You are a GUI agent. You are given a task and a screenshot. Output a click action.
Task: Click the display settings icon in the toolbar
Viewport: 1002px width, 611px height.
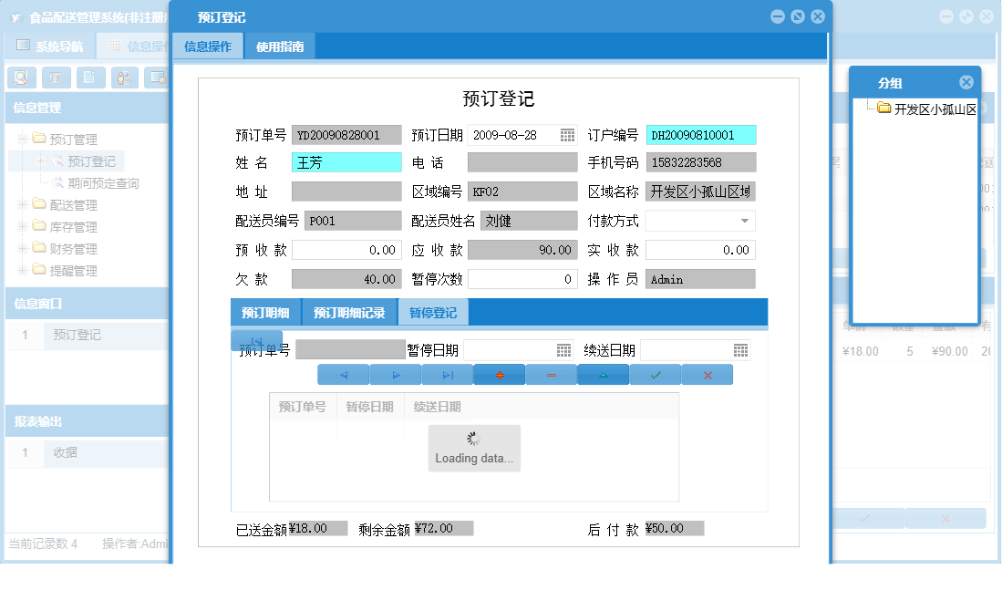click(156, 78)
